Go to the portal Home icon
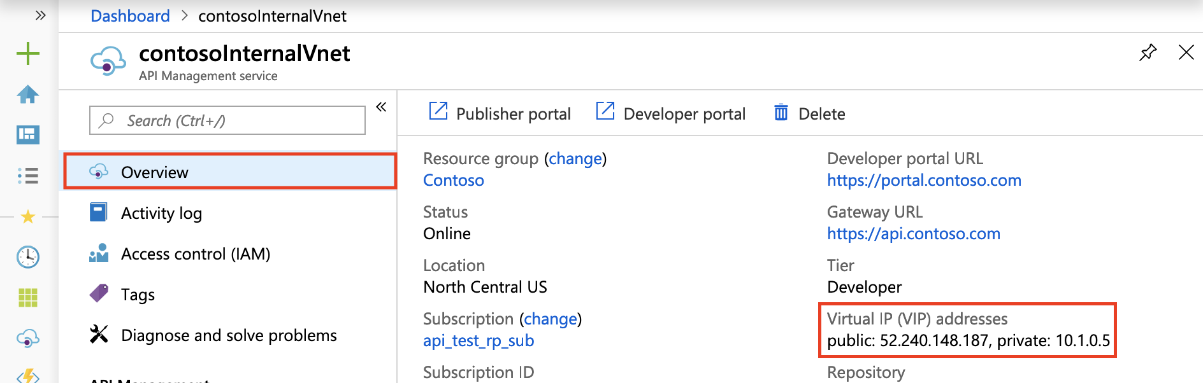Viewport: 1203px width, 383px height. pos(28,95)
